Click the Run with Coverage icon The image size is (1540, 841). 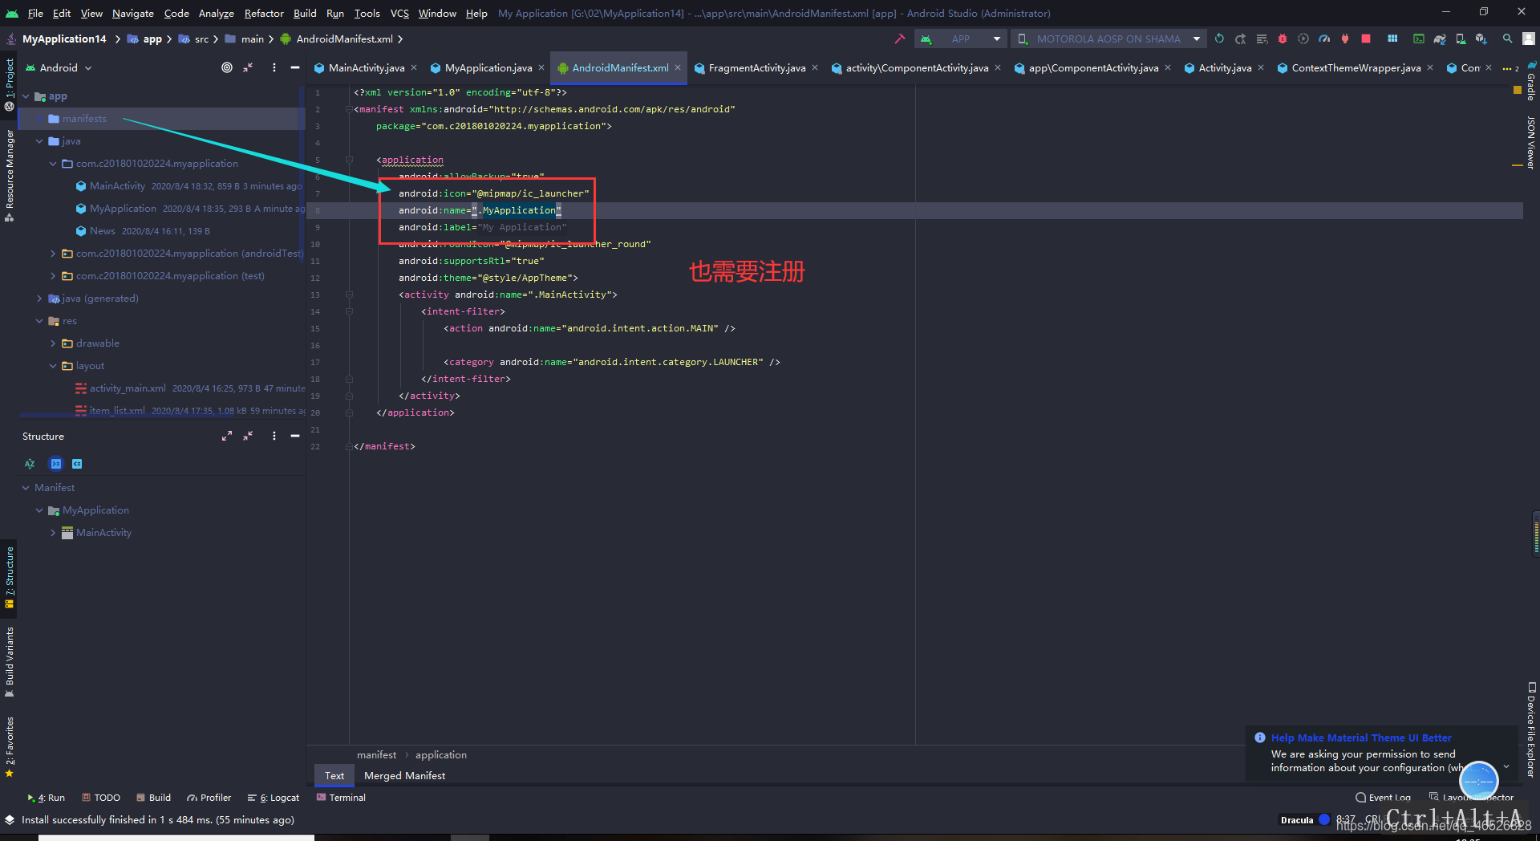pyautogui.click(x=1303, y=39)
